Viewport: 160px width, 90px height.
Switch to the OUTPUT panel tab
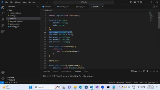coord(55,71)
